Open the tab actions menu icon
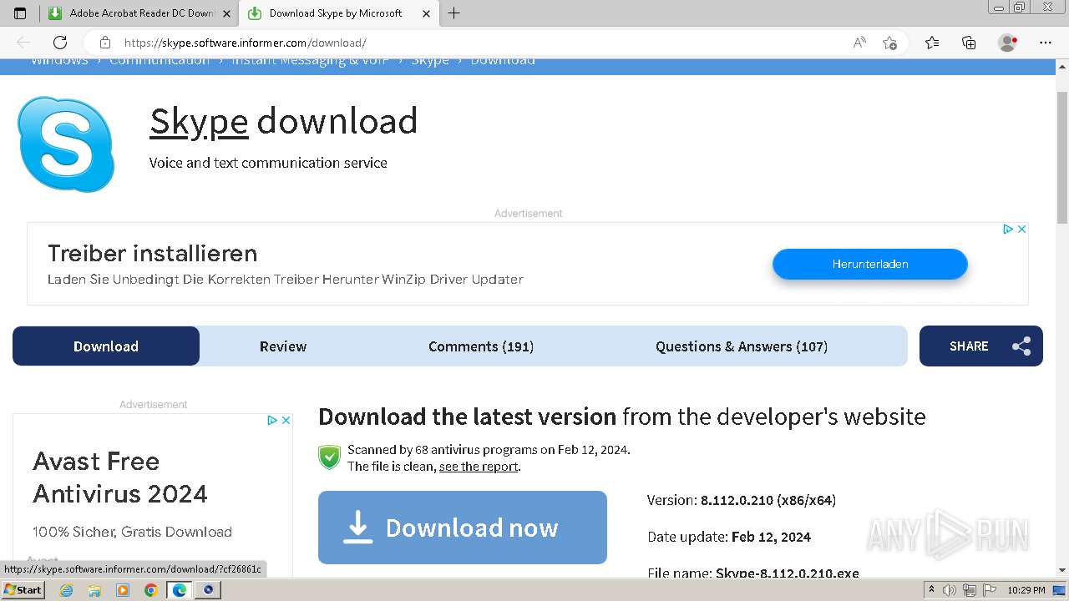 tap(20, 13)
